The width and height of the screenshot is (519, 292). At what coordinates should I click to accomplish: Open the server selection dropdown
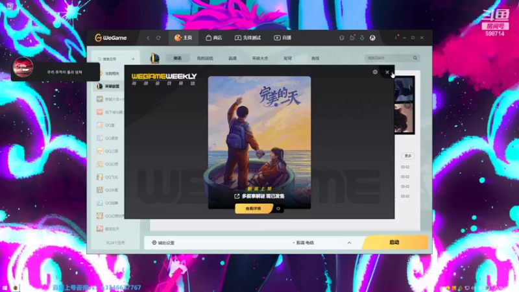(x=321, y=243)
